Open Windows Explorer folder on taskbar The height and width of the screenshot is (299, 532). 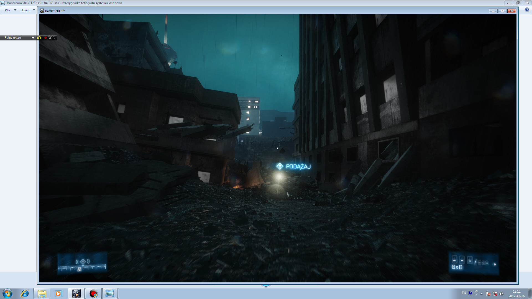[x=42, y=293]
